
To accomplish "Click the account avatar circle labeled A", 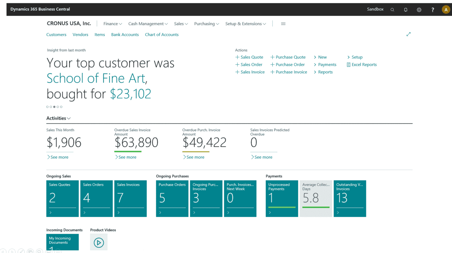I will click(446, 9).
